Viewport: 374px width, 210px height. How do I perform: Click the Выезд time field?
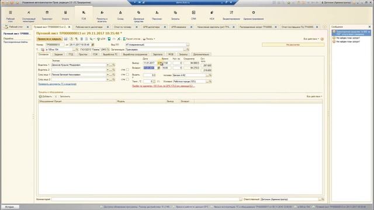coord(166,63)
